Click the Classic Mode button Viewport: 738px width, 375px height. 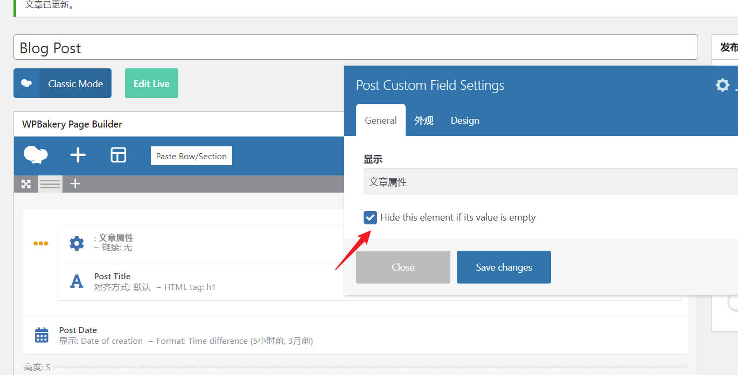(62, 83)
